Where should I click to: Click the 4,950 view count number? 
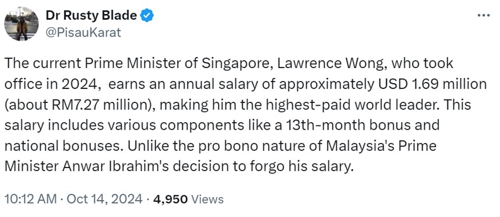(170, 200)
